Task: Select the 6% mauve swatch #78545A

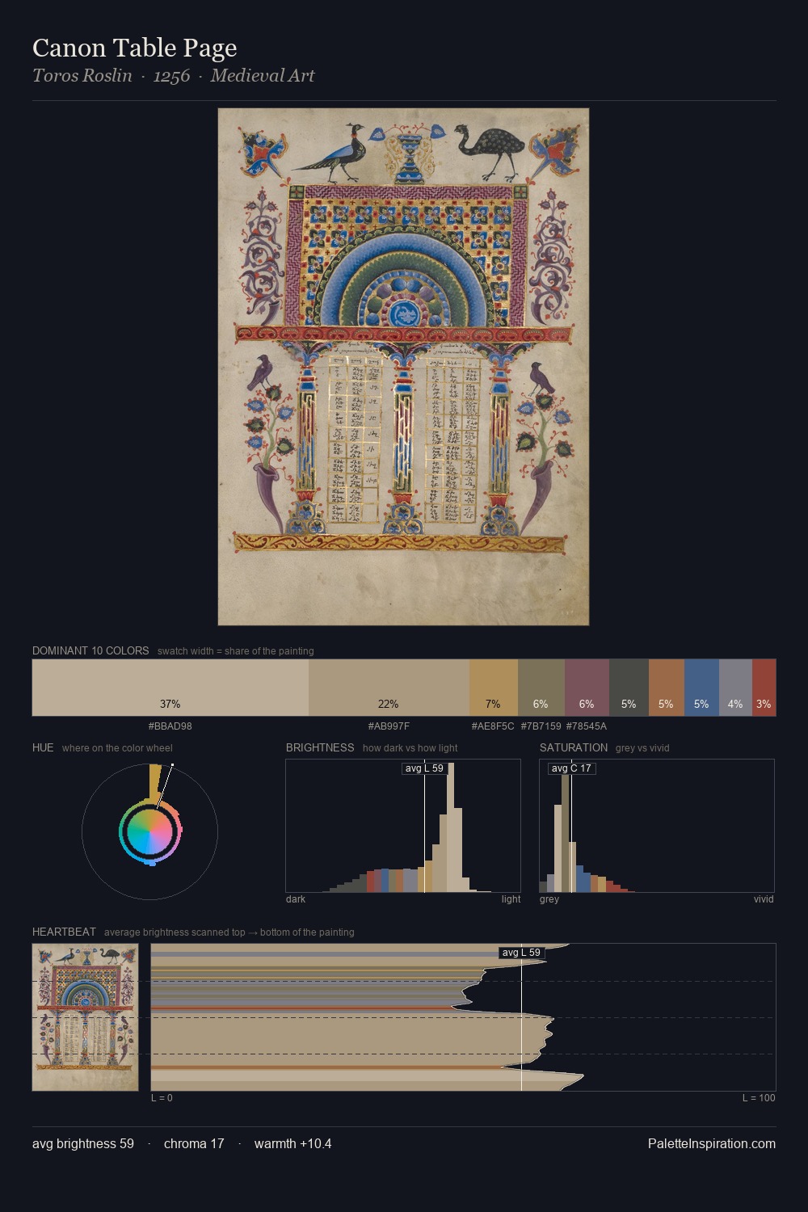Action: click(x=587, y=688)
